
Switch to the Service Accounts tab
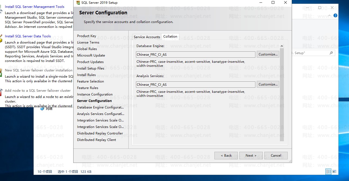coord(147,37)
